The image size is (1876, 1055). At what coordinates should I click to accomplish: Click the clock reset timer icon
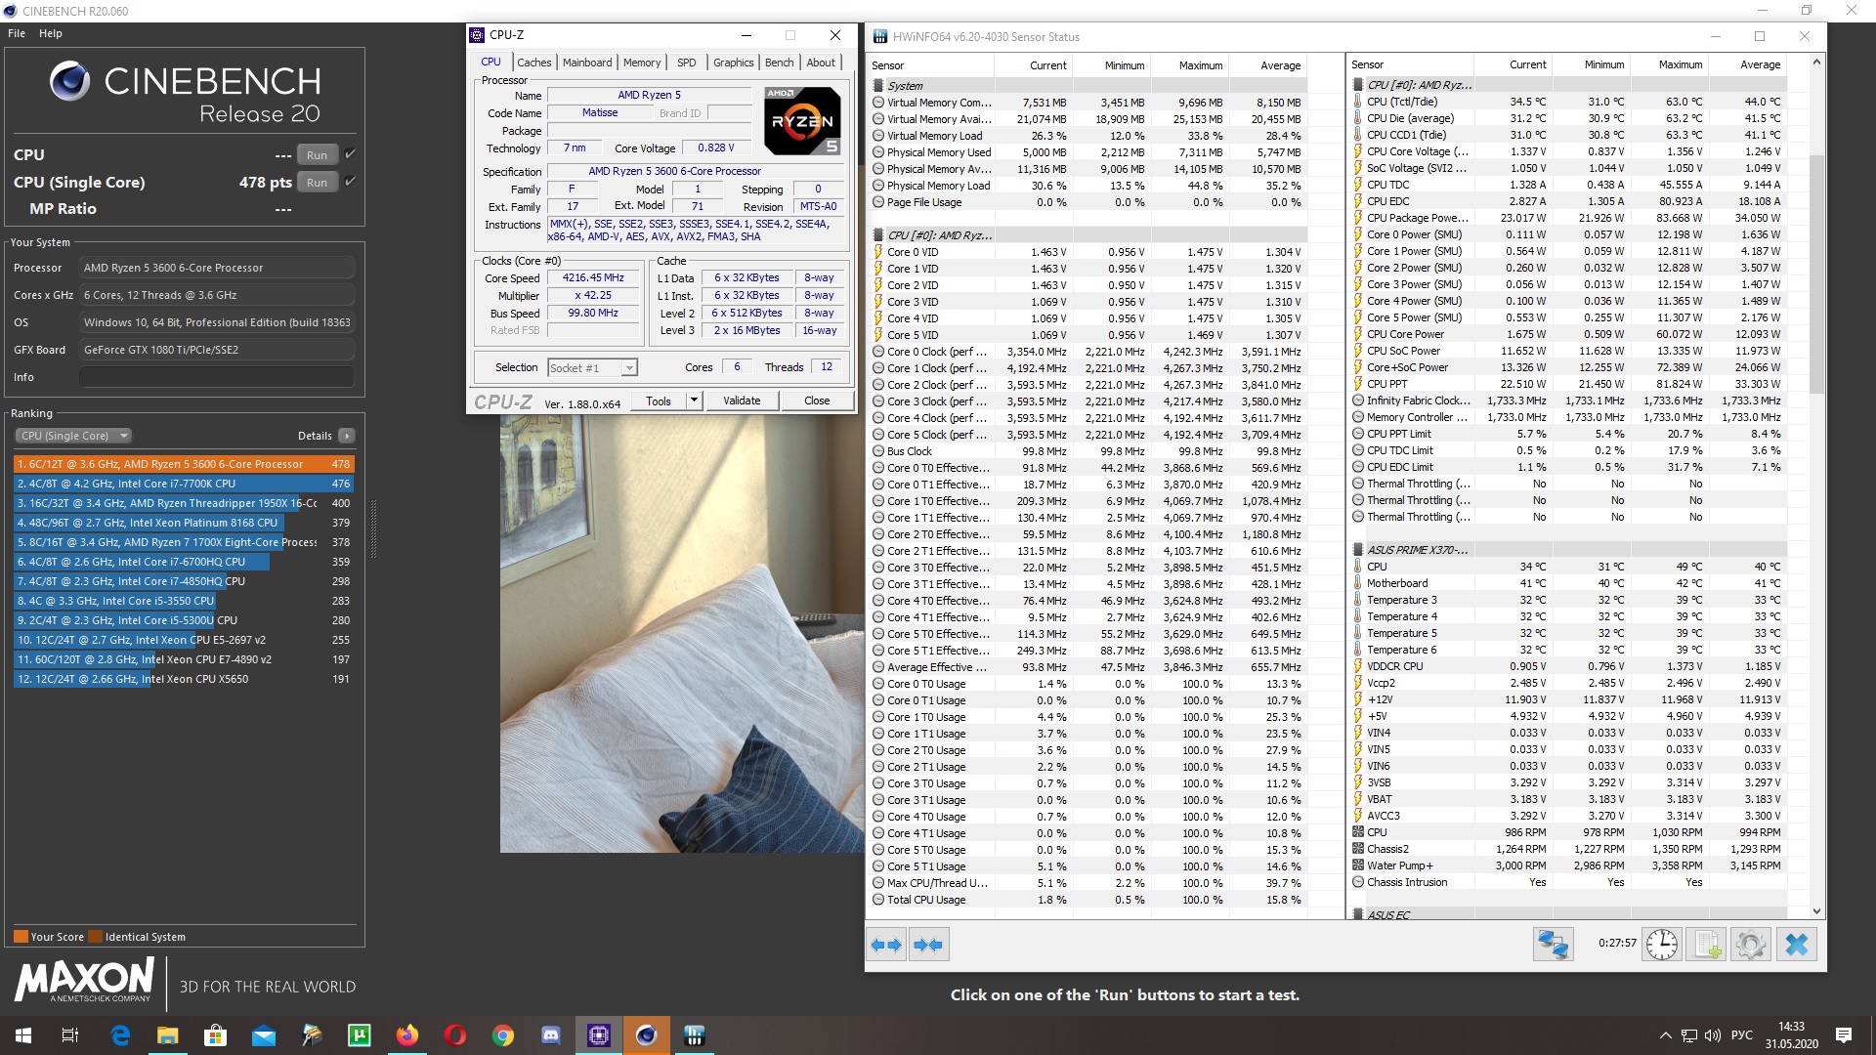pos(1661,945)
